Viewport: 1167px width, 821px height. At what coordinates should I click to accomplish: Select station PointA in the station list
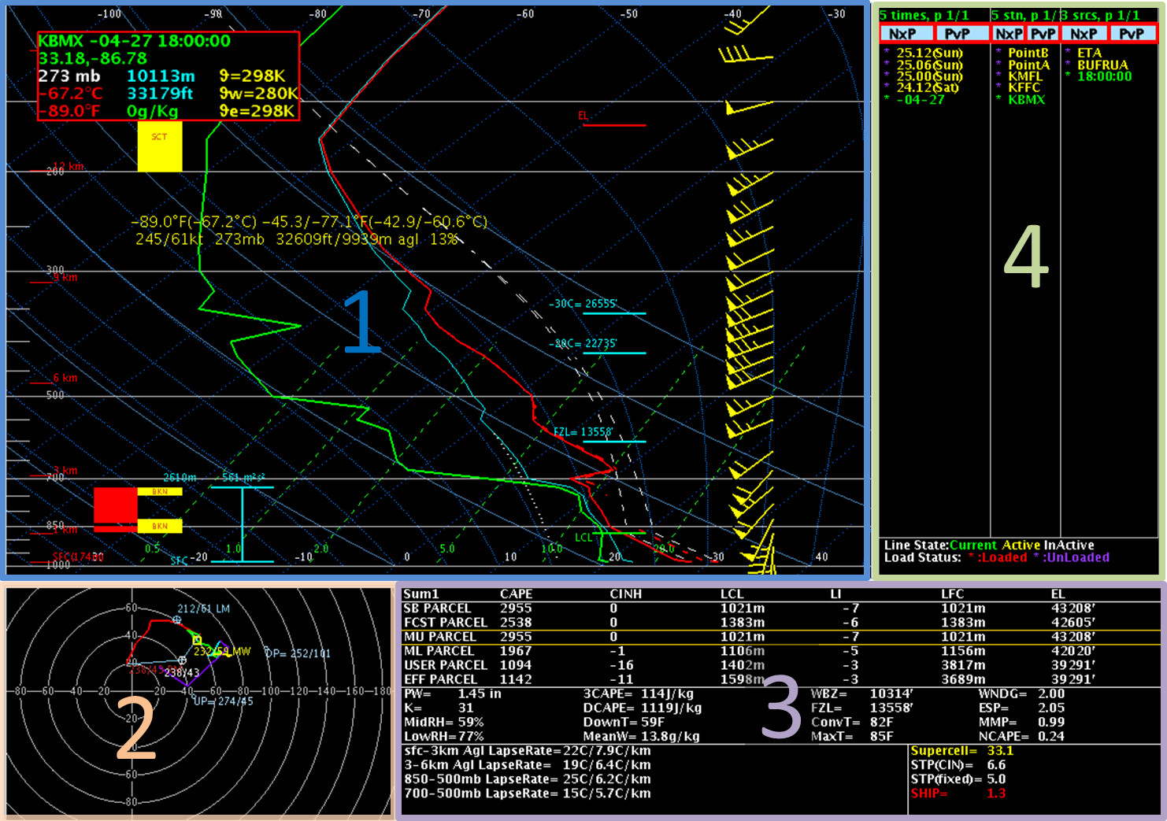tap(1028, 65)
